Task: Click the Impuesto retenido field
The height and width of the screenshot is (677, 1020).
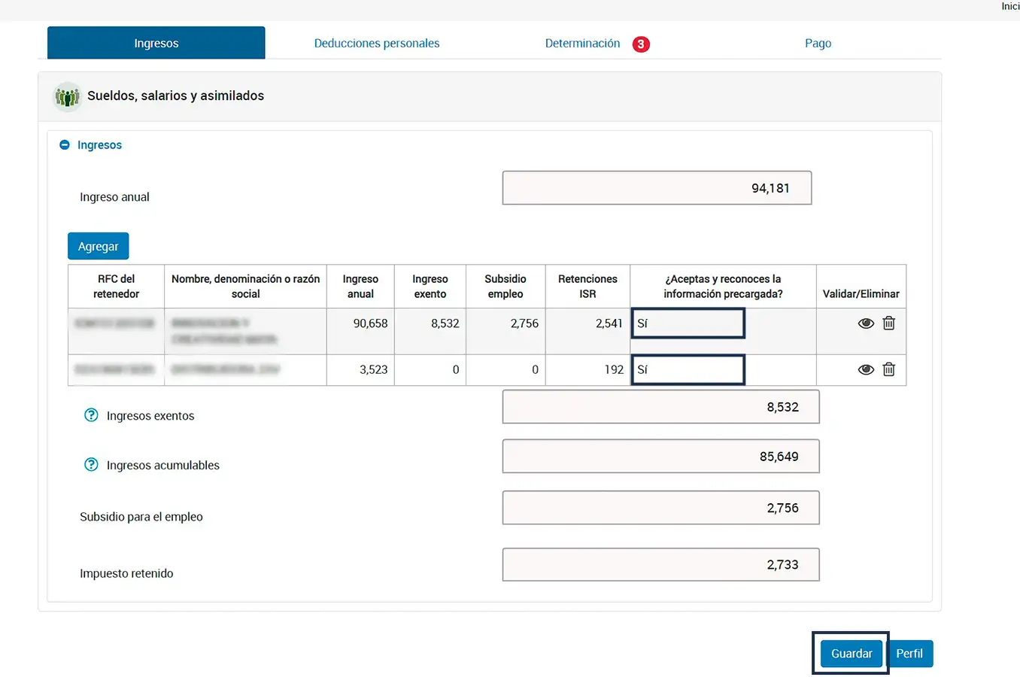Action: click(x=660, y=565)
